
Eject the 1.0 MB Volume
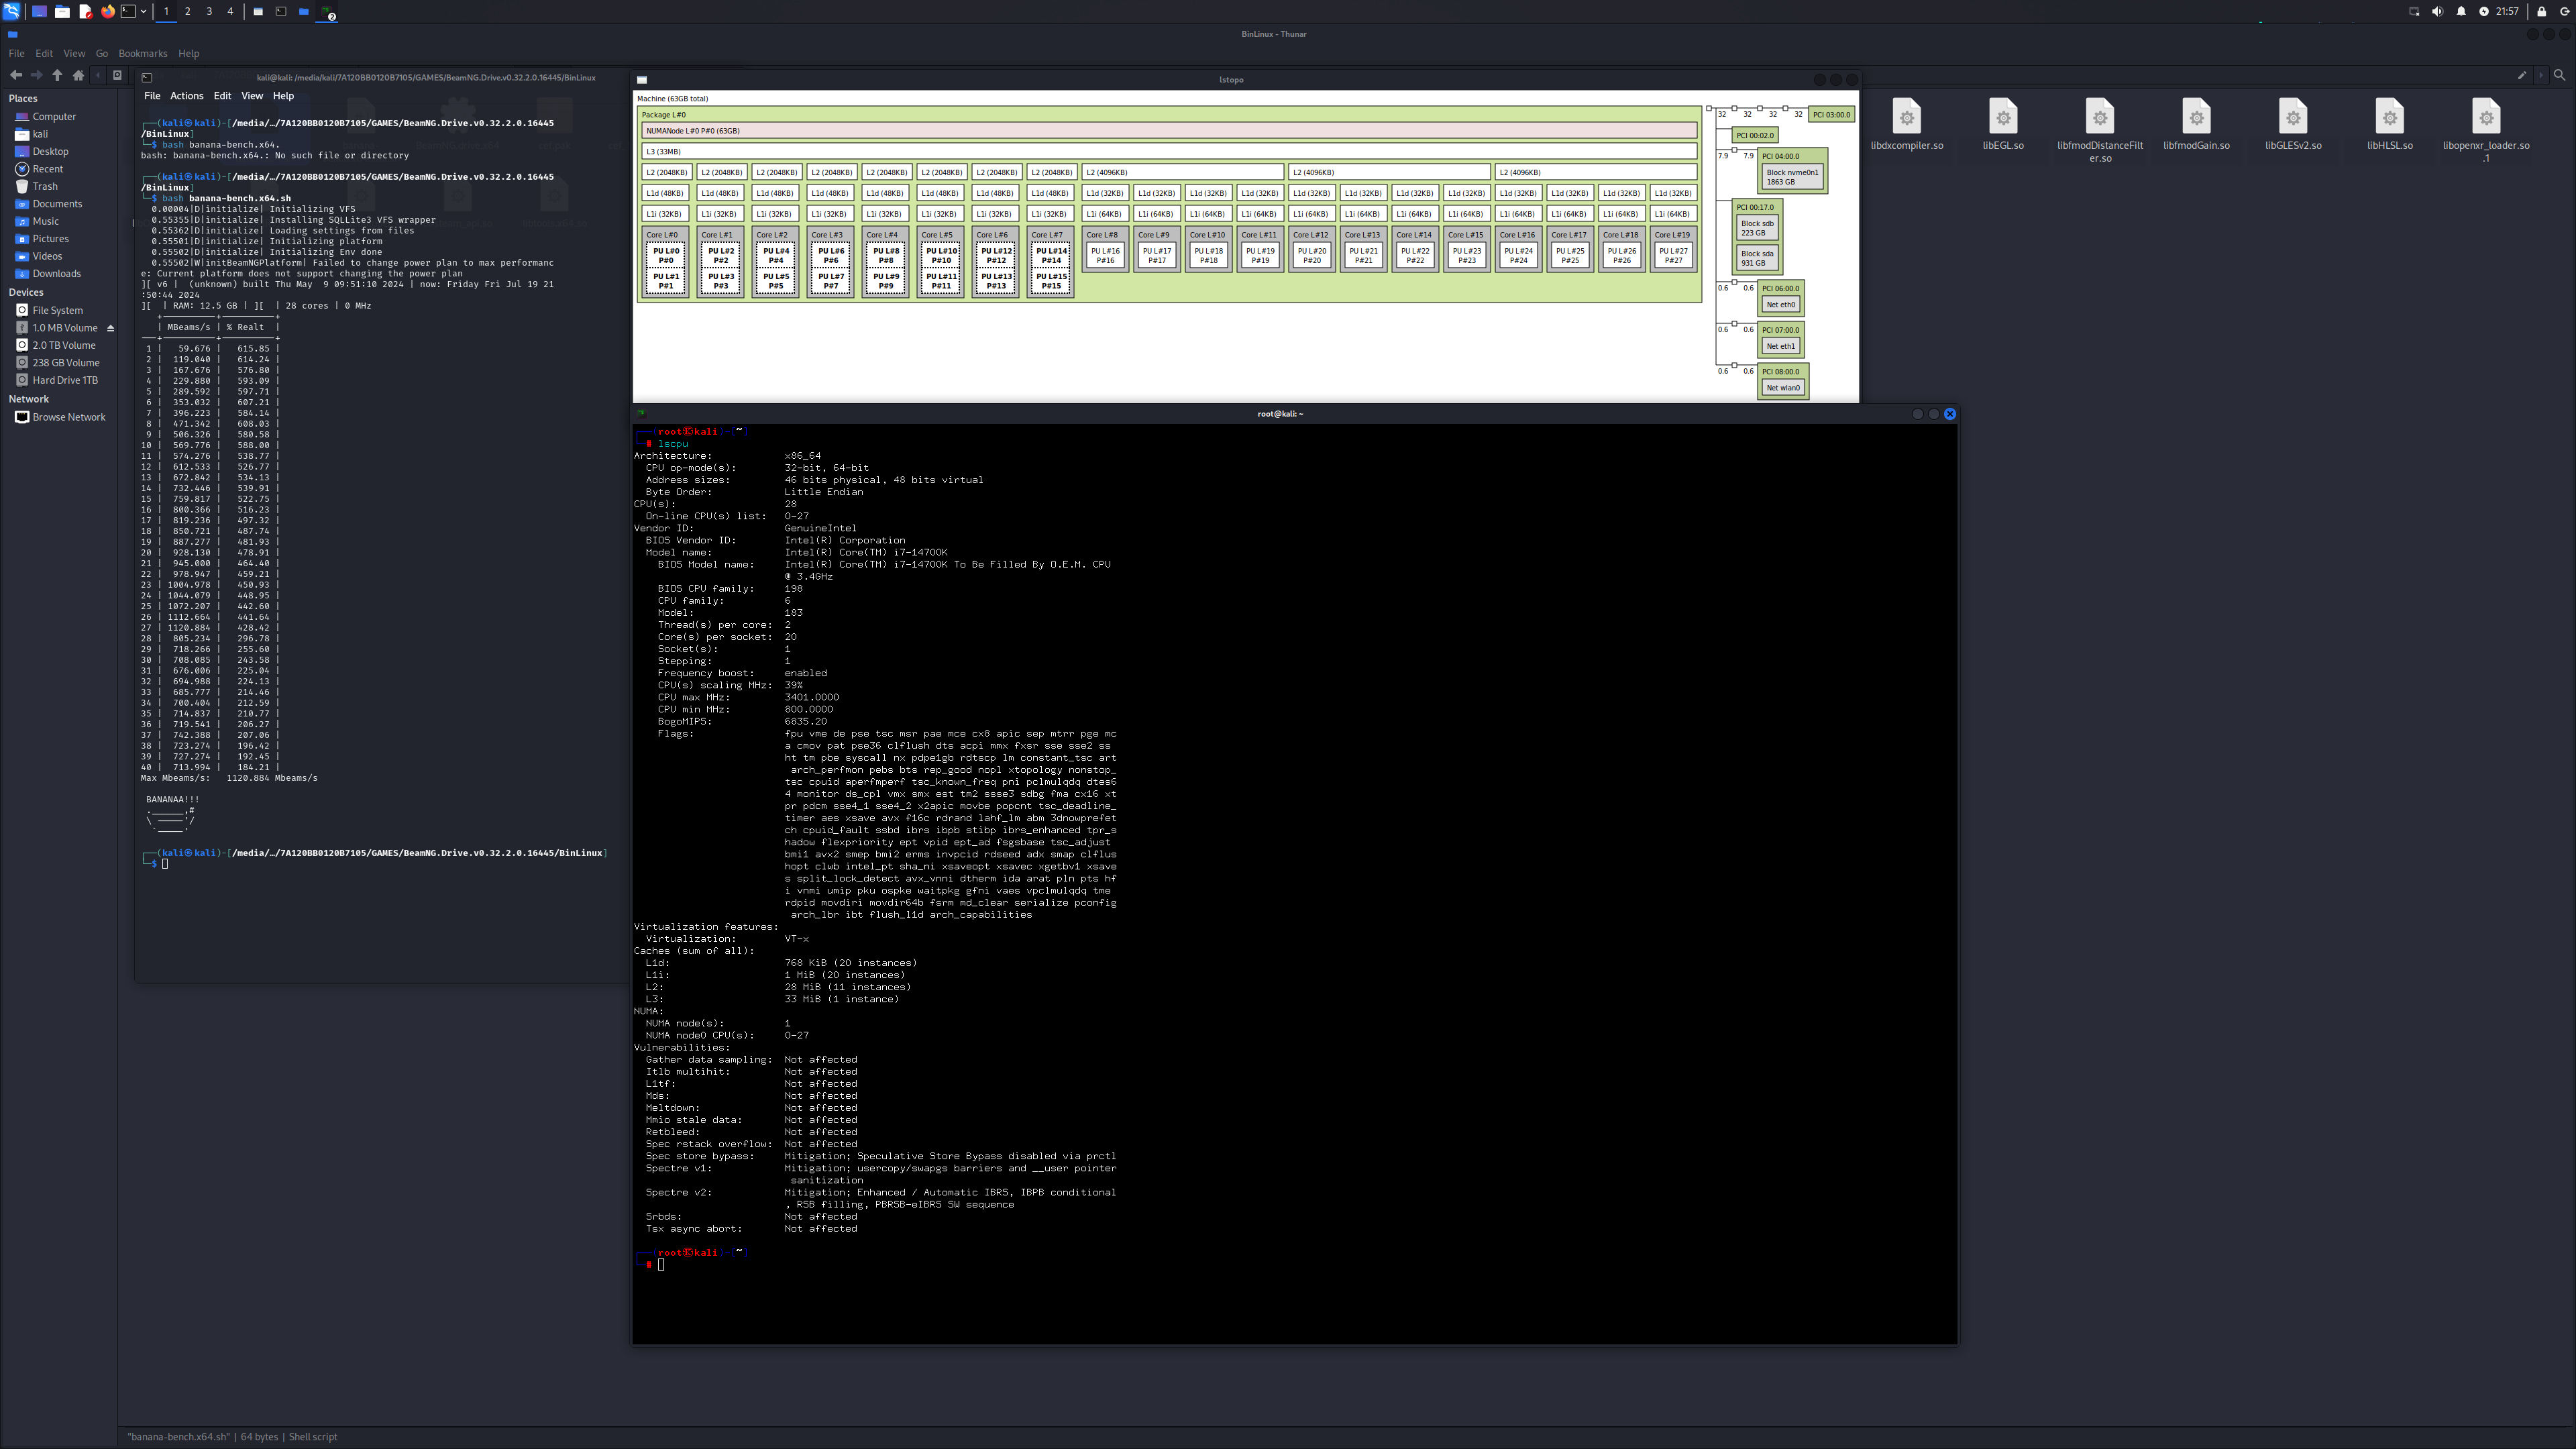110,328
